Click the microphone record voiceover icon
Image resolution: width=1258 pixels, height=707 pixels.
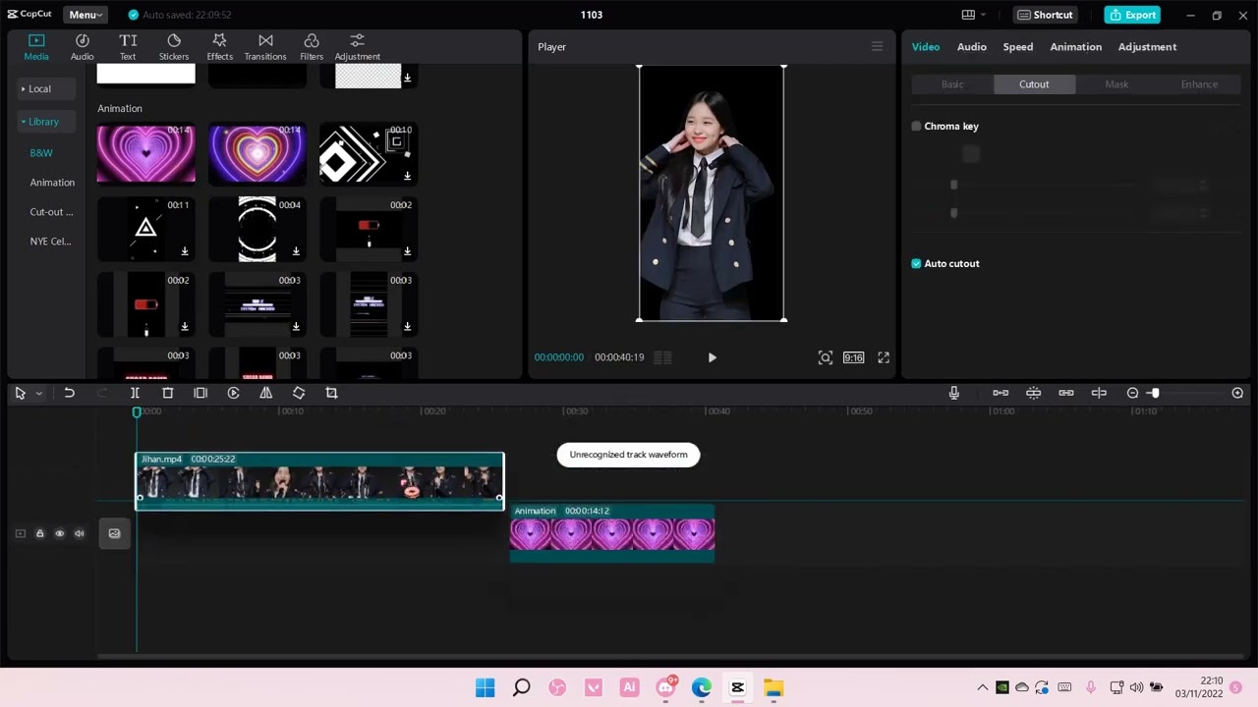click(x=953, y=393)
